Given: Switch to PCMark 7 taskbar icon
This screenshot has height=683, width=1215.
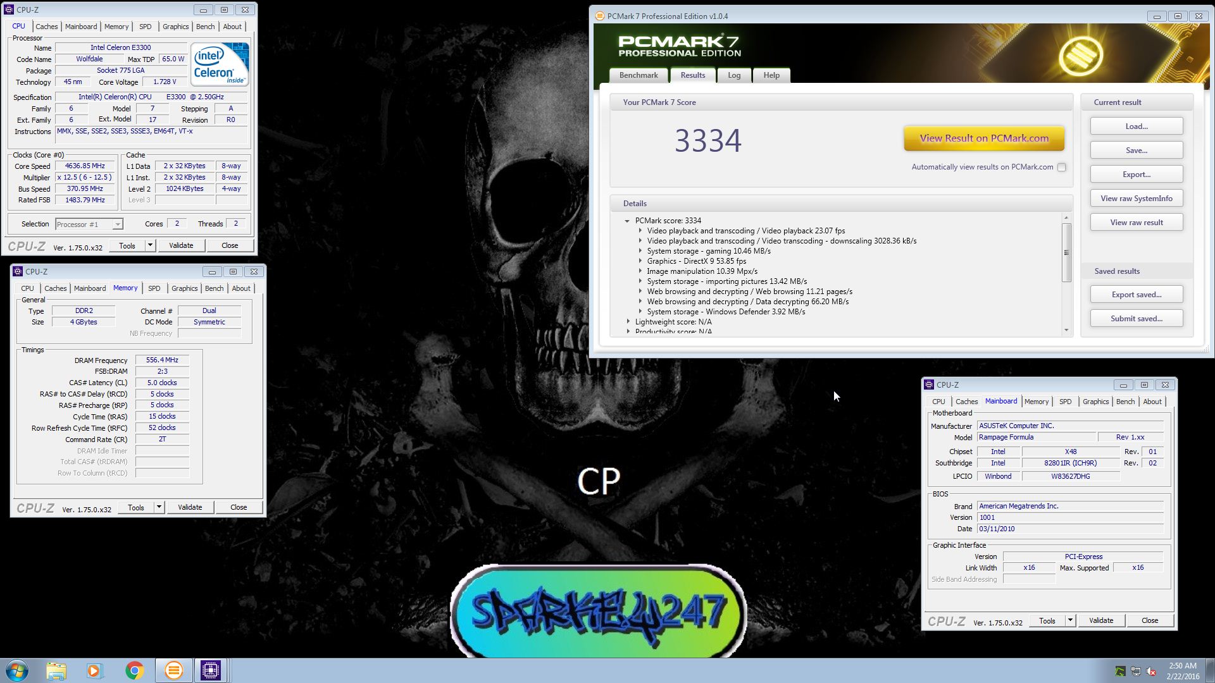Looking at the screenshot, I should [x=173, y=670].
